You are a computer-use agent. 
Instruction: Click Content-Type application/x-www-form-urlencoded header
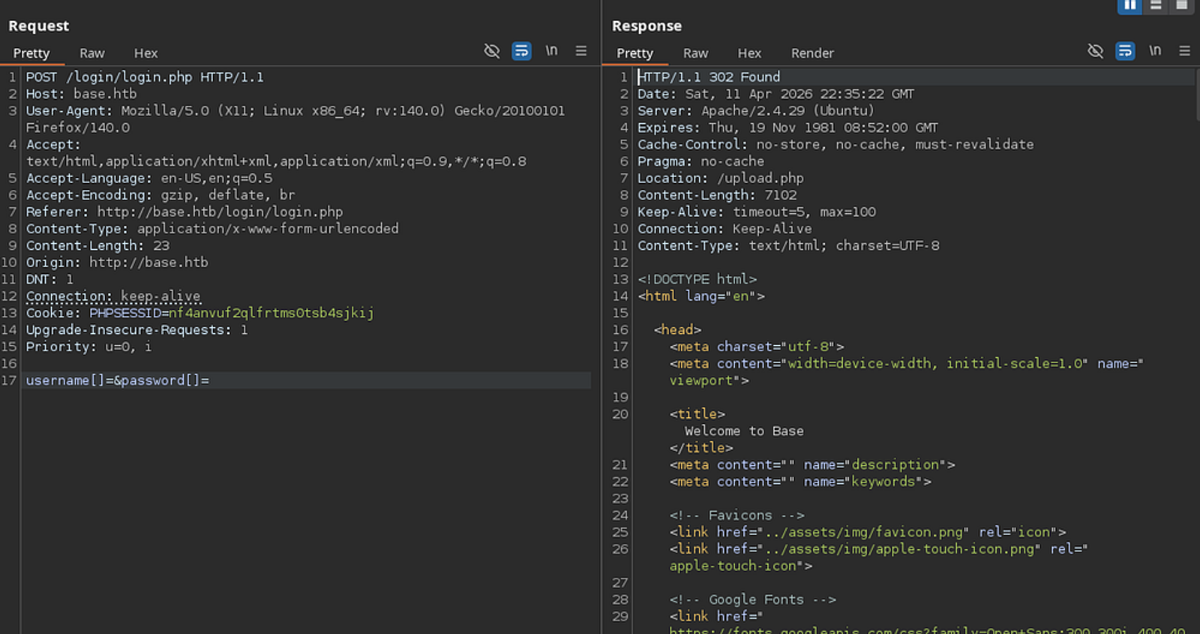click(x=212, y=229)
